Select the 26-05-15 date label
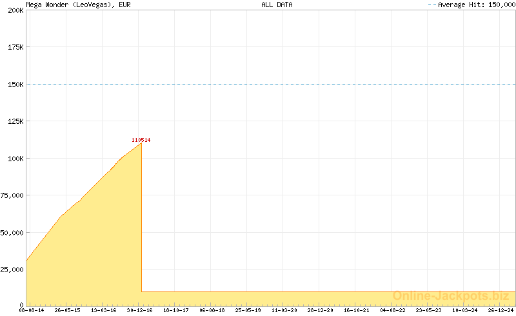516x316 pixels. pos(68,310)
